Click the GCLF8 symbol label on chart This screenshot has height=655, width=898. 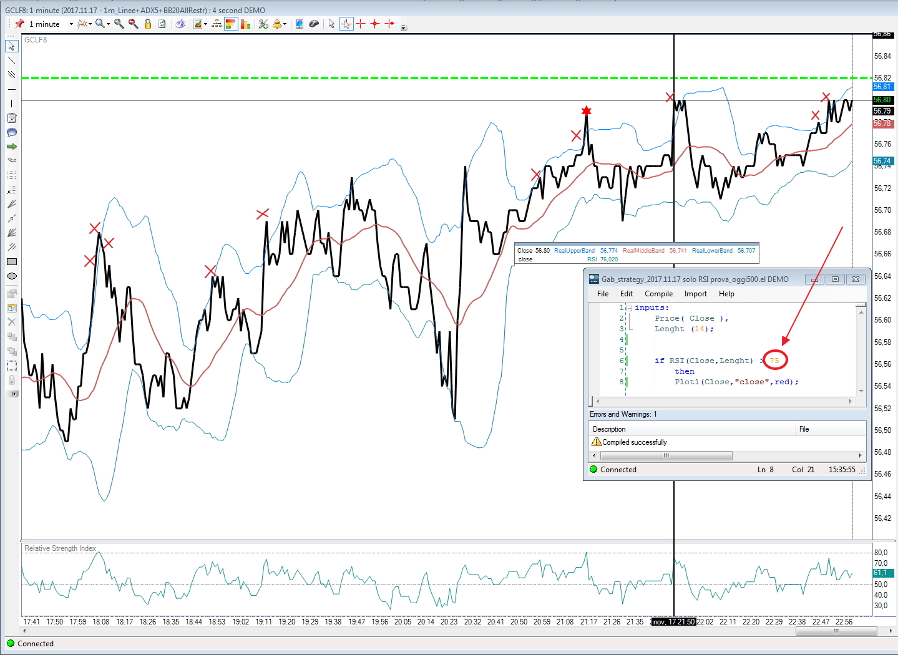(x=36, y=40)
